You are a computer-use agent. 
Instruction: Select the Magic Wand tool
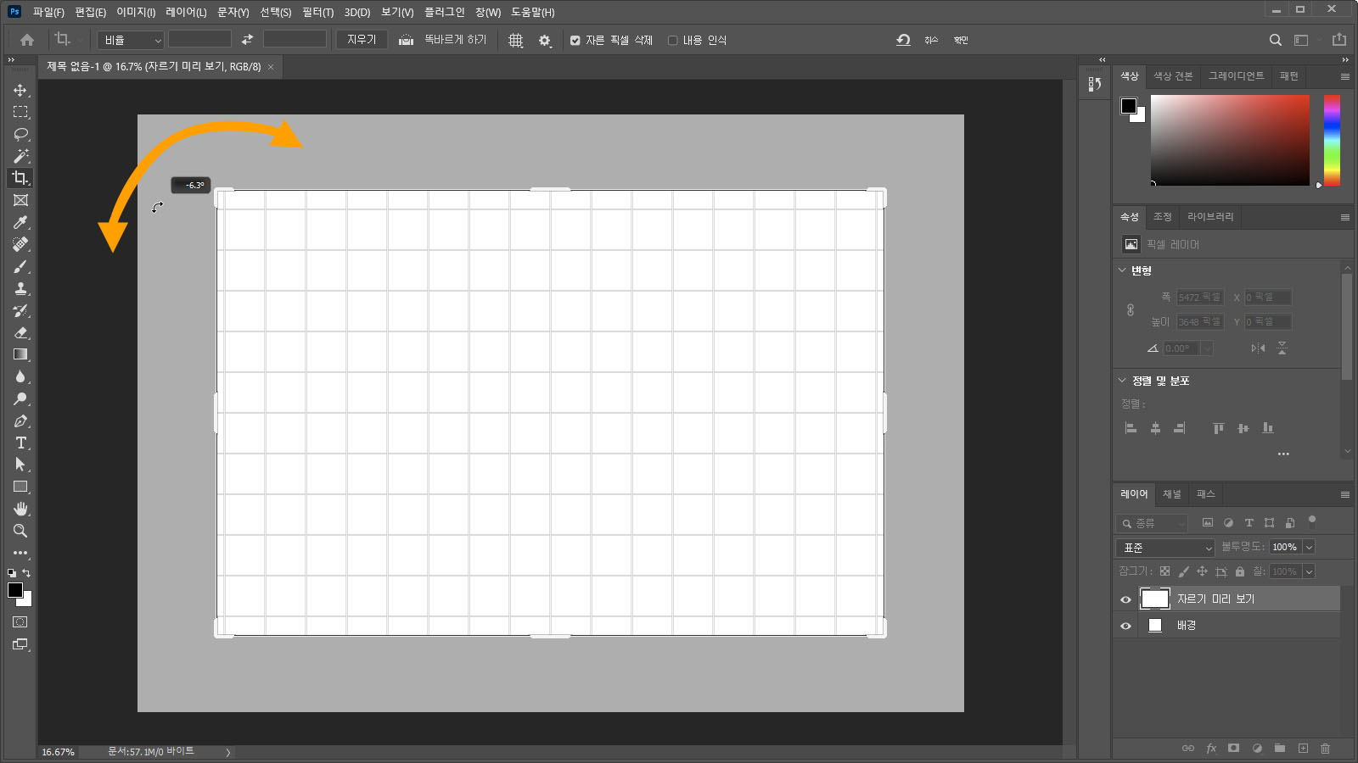pos(20,156)
